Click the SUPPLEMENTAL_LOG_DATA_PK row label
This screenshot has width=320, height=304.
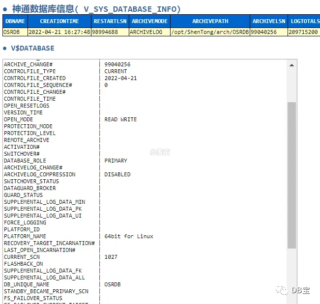click(x=43, y=209)
